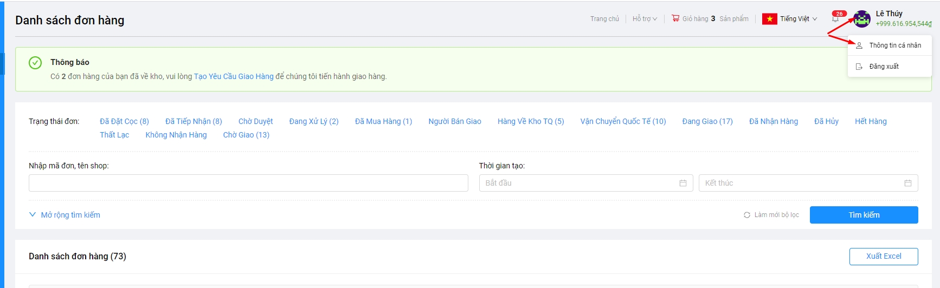Click the Xuất Excel export button
Image resolution: width=940 pixels, height=288 pixels.
pos(883,256)
